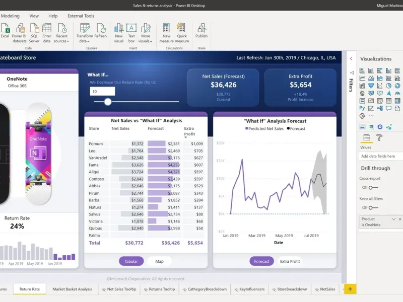The height and width of the screenshot is (302, 403).
Task: Go to the StoreBreakdown page tab
Action: point(290,289)
